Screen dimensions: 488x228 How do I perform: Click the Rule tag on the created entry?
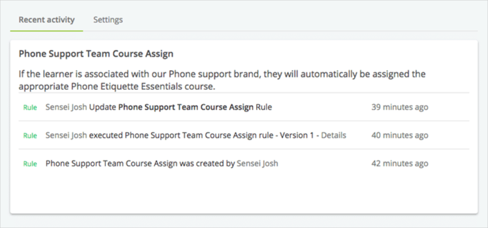coord(30,164)
